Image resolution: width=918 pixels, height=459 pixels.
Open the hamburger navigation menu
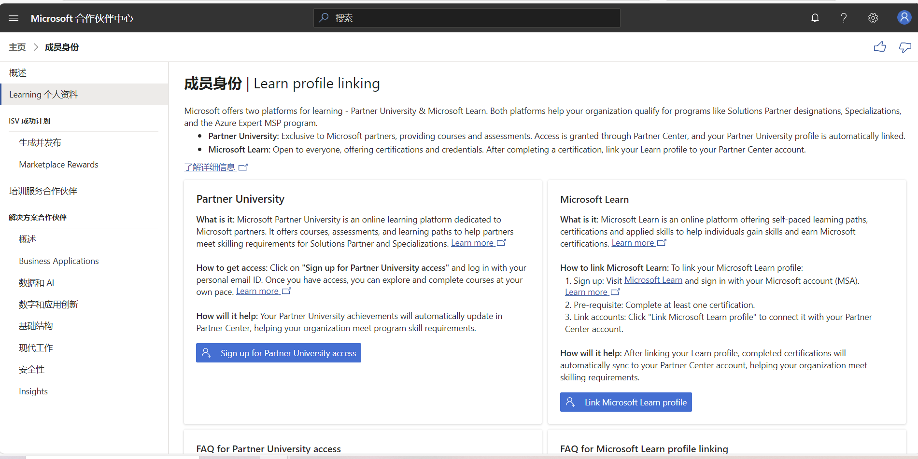tap(14, 18)
